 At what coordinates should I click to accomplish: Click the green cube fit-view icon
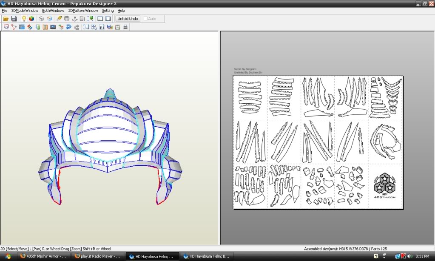pos(91,19)
